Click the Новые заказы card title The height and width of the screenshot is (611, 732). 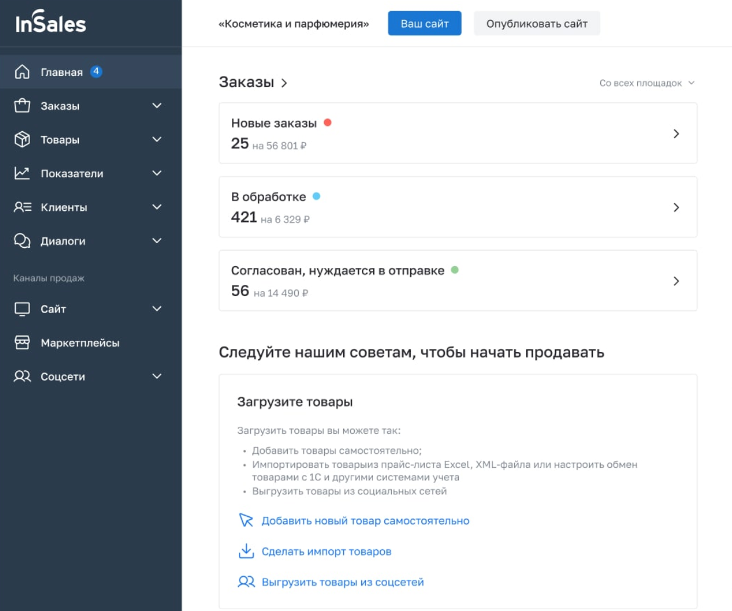274,123
